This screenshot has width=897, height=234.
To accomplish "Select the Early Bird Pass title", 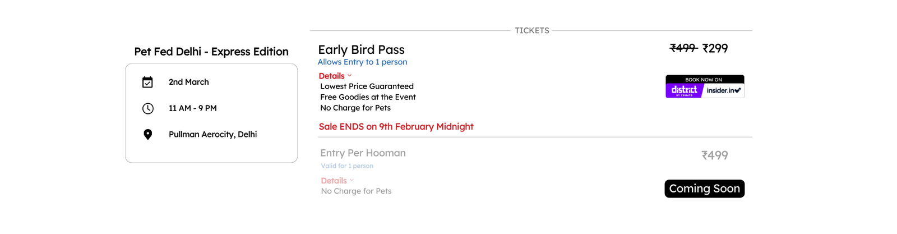I will pos(361,50).
